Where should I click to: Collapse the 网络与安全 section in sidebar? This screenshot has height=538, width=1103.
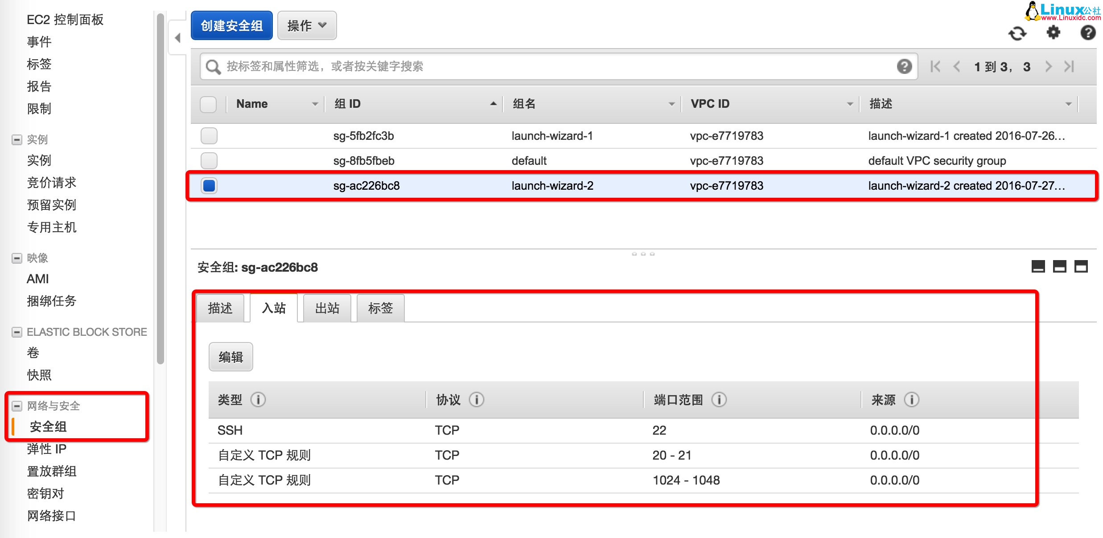coord(16,406)
